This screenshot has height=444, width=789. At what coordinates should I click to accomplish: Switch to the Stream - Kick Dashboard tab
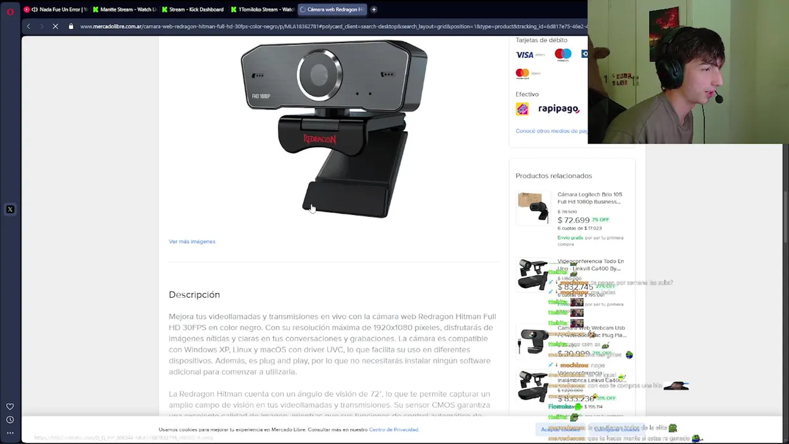click(193, 9)
